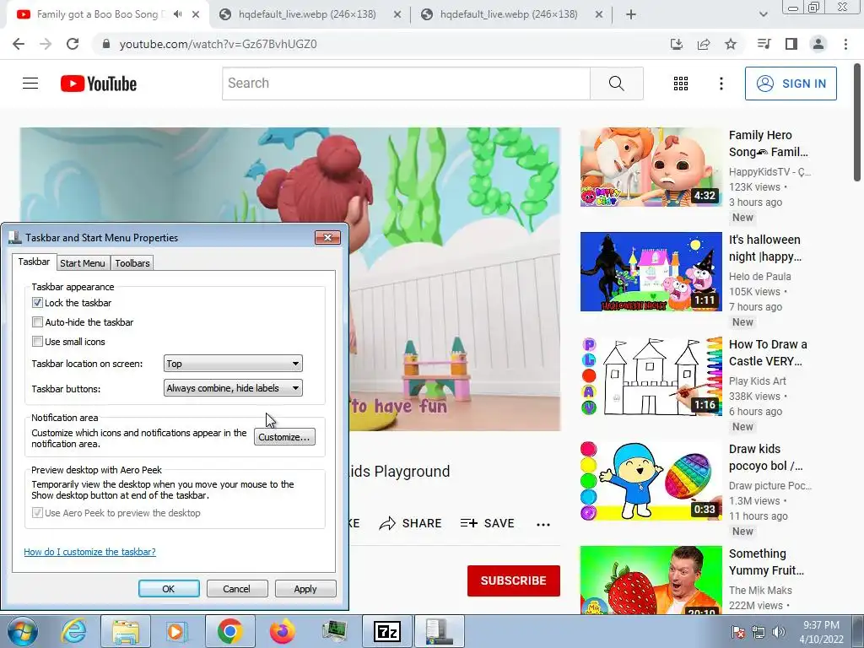The image size is (864, 648).
Task: Click the Action Center flag in tray
Action: click(x=737, y=632)
